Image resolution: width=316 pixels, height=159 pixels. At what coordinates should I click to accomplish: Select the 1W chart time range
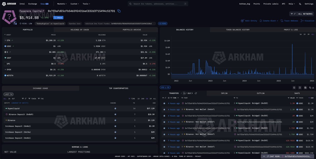click(300, 34)
